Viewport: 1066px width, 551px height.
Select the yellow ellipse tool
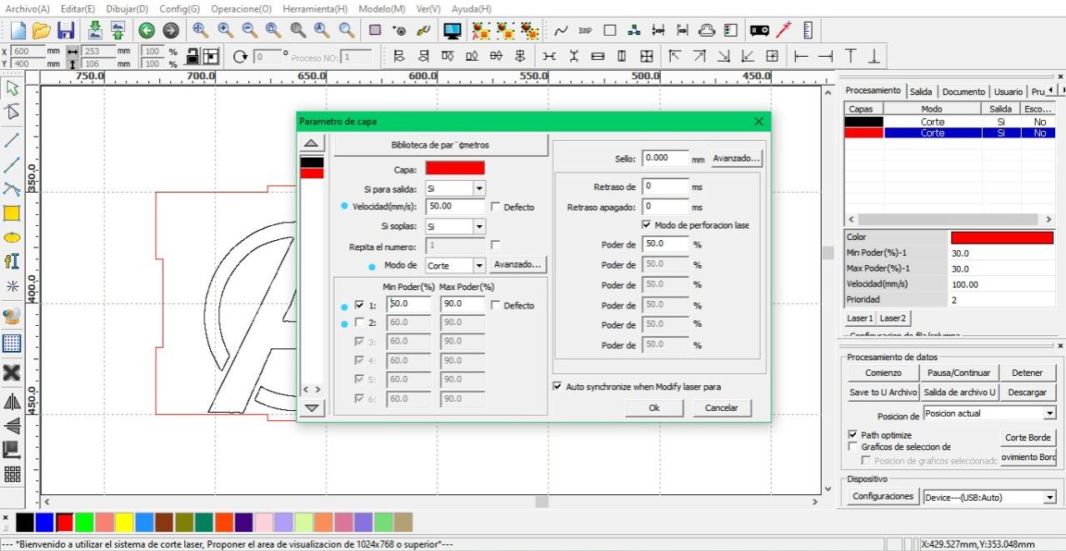click(12, 237)
